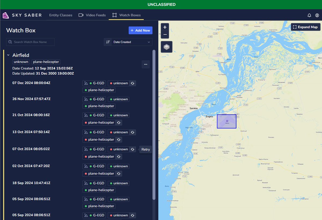Retry plane-helicopter for 07 Oct 2024
This screenshot has height=220, width=322.
tap(119, 156)
